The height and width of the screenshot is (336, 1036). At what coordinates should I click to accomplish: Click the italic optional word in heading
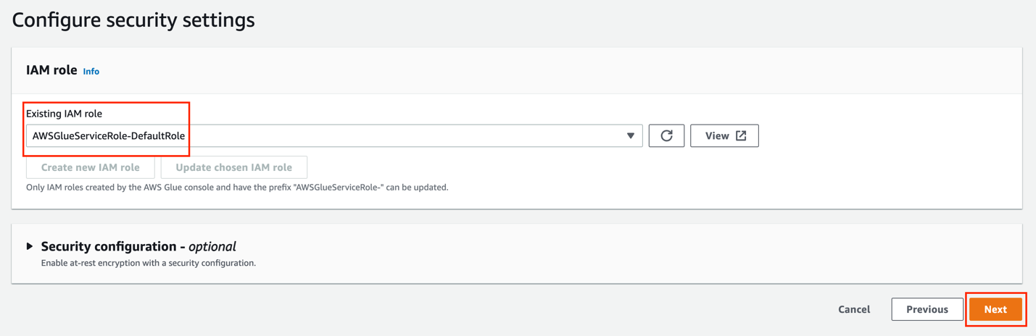pyautogui.click(x=212, y=246)
